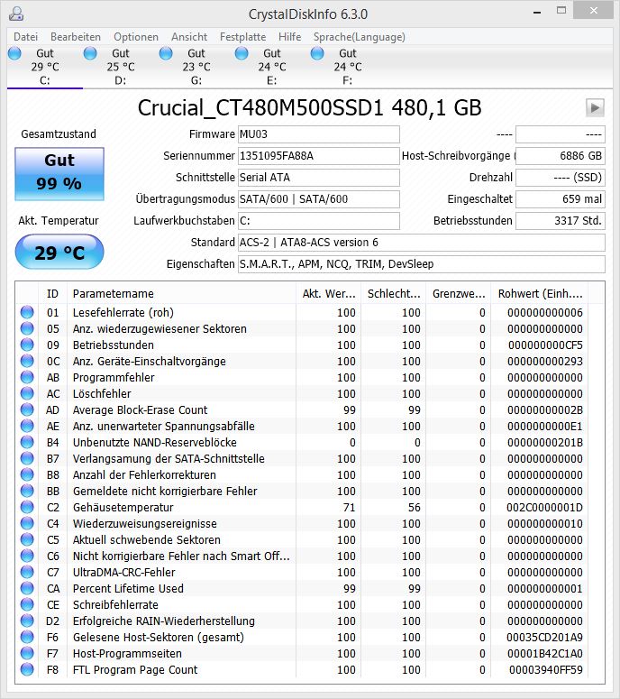Open the Sprache(Language) menu
Viewport: 620px width, 699px height.
pos(359,37)
